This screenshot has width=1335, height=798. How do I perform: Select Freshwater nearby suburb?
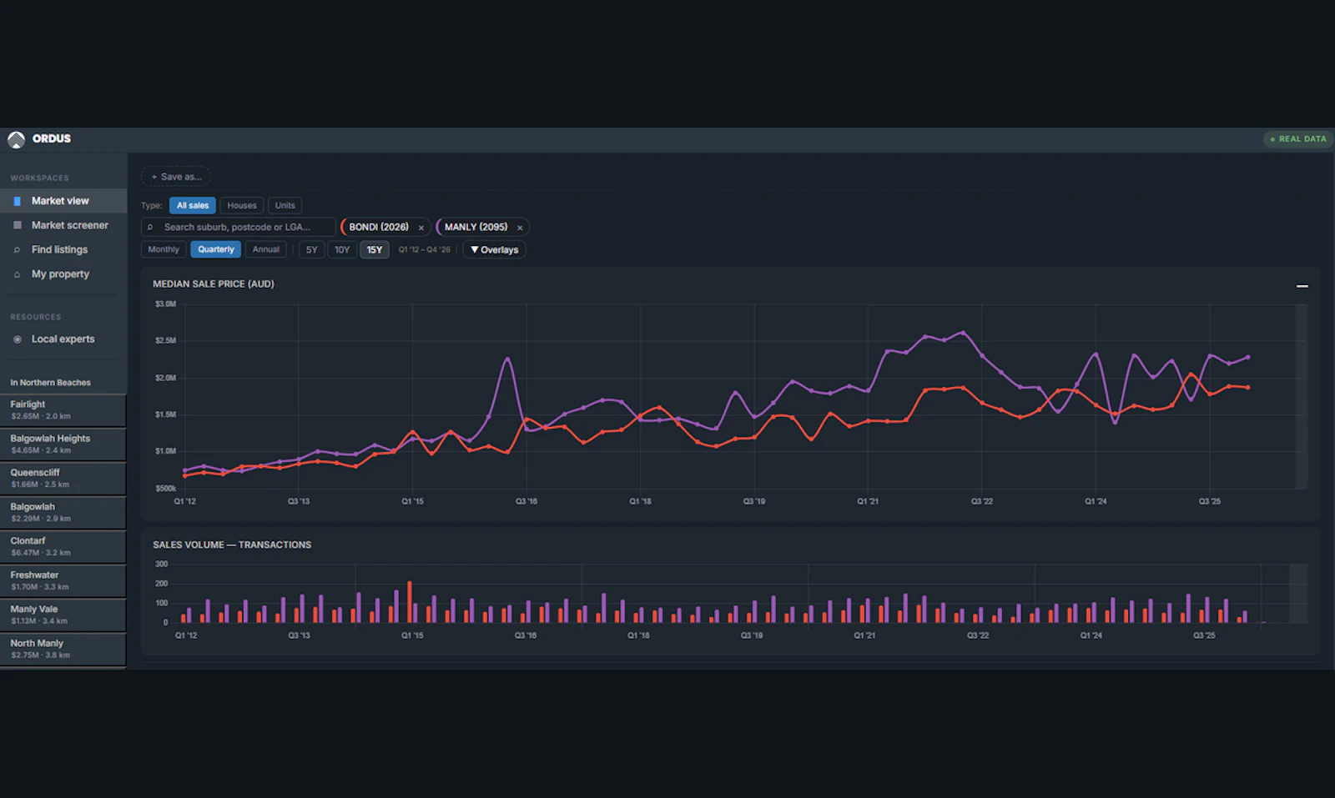pos(63,581)
